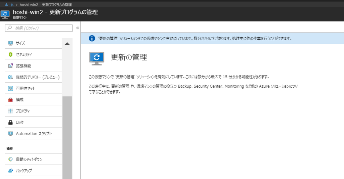The height and width of the screenshot is (179, 344).
Task: Click the バックアップ cloud icon
Action: 10,171
